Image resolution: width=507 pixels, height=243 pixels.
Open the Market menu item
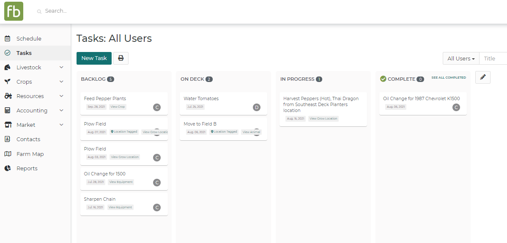point(26,125)
